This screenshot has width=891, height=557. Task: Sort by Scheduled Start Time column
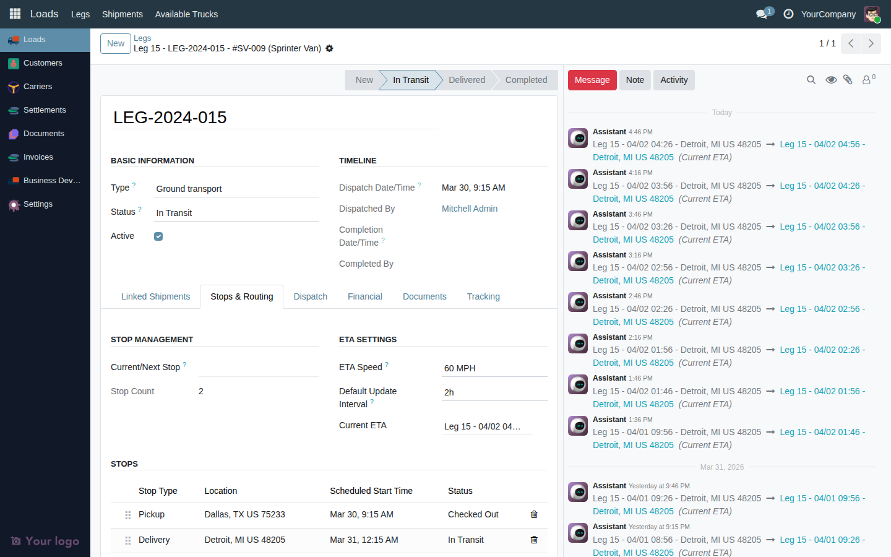pyautogui.click(x=371, y=491)
